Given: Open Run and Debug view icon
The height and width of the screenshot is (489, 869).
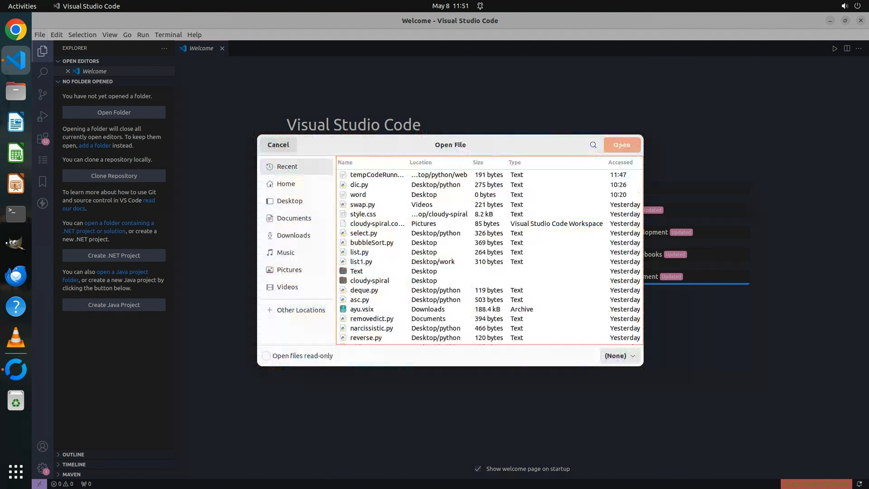Looking at the screenshot, I should tap(43, 116).
